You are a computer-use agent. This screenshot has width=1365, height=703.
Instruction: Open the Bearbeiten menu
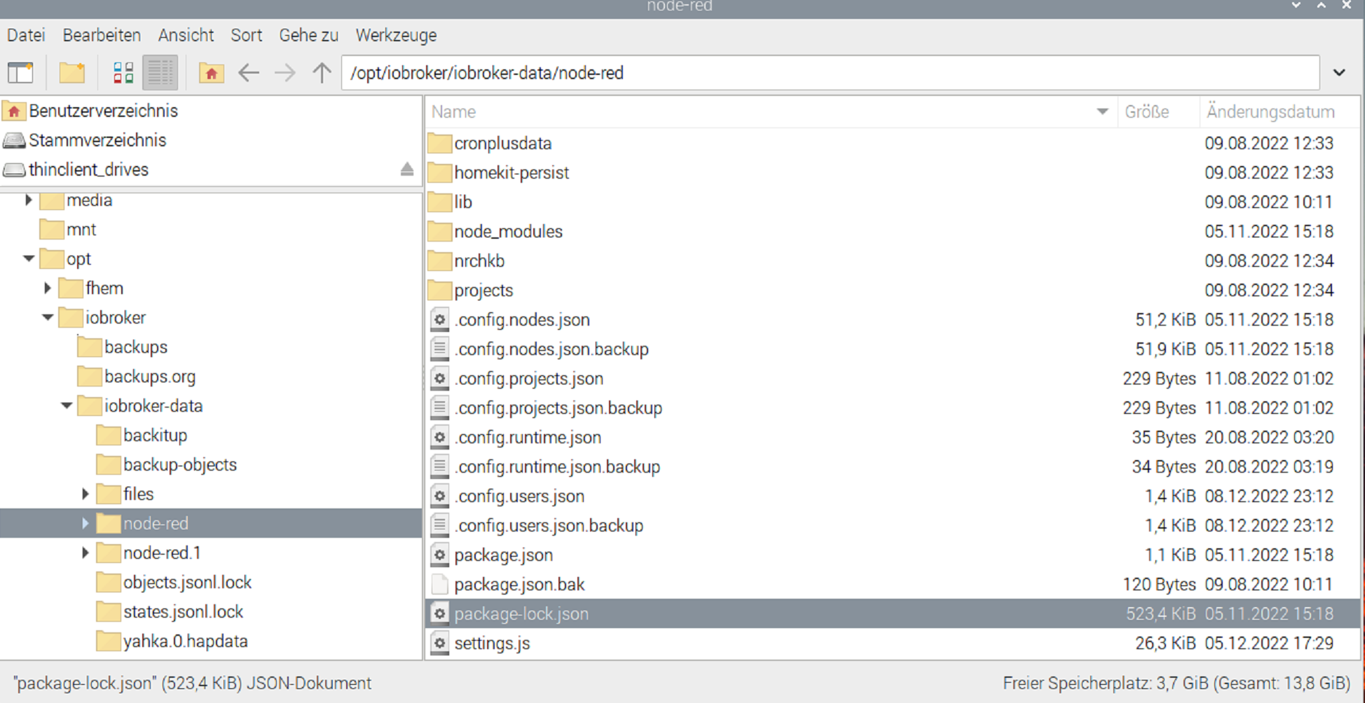click(102, 35)
